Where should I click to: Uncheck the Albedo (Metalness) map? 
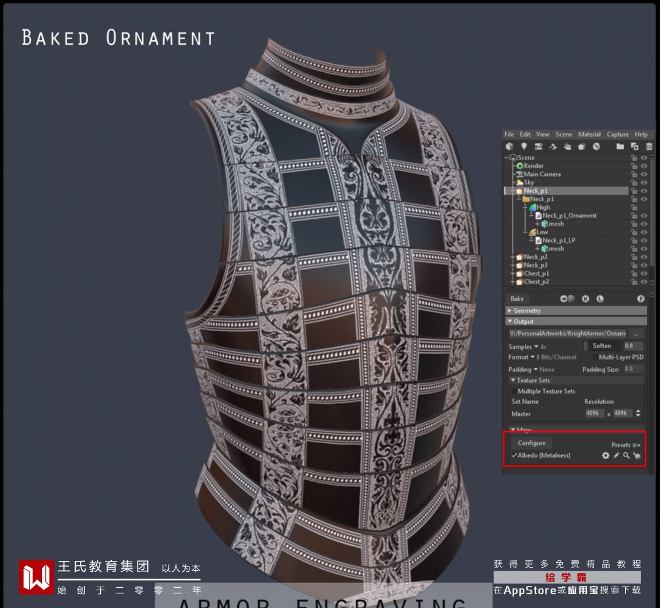[x=515, y=455]
